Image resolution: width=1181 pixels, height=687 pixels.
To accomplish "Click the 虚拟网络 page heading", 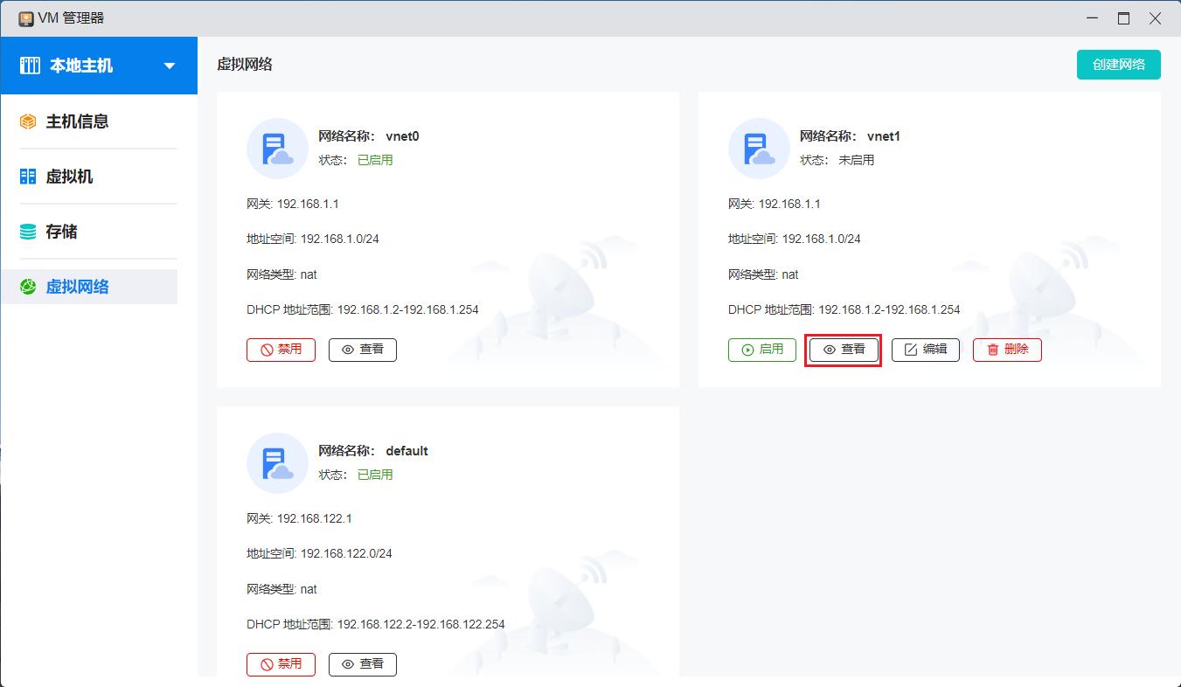I will pyautogui.click(x=245, y=64).
